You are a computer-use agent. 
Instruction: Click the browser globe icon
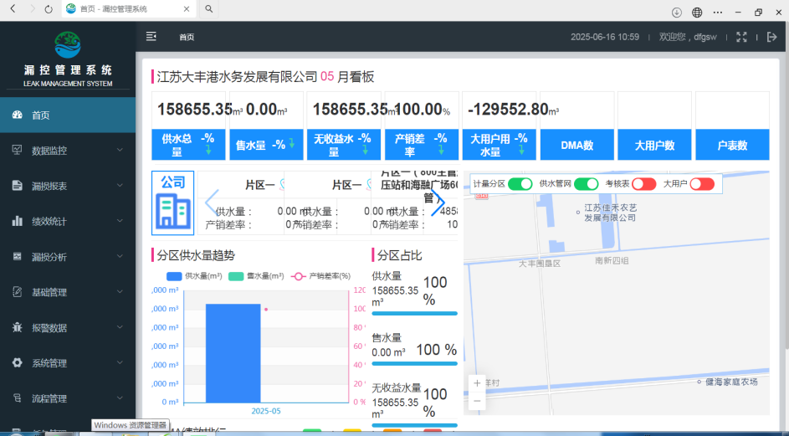696,12
